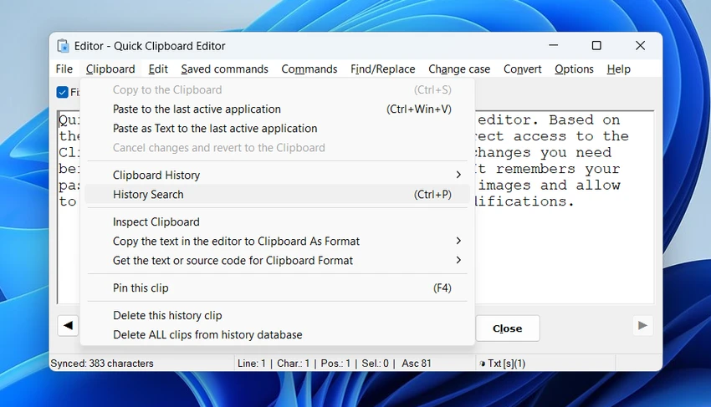
Task: Click the Pos.: 1 status entry
Action: click(x=335, y=364)
